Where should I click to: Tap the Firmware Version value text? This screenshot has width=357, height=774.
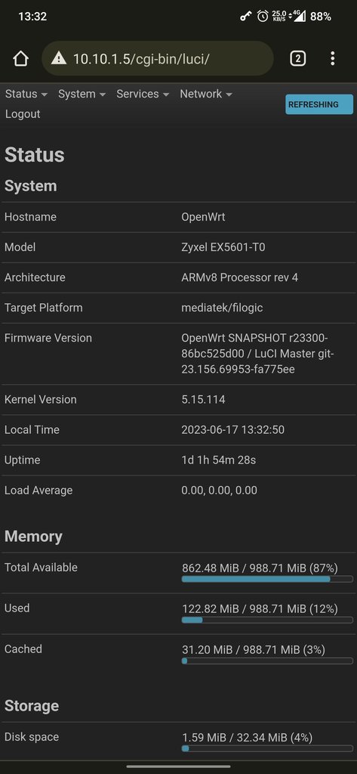click(x=254, y=354)
